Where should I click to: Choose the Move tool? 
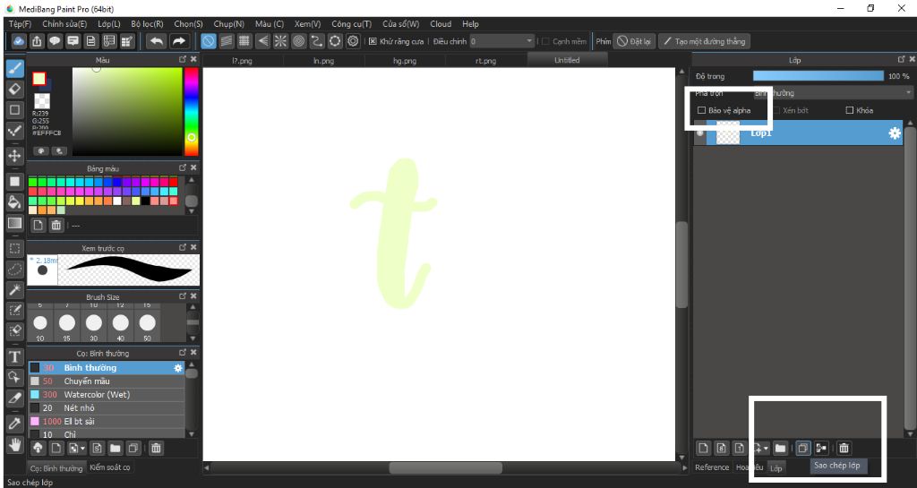pos(14,156)
